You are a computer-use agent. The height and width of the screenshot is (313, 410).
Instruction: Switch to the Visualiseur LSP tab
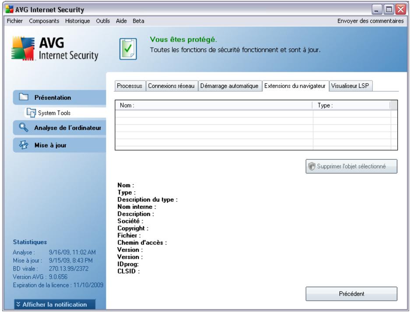(350, 86)
